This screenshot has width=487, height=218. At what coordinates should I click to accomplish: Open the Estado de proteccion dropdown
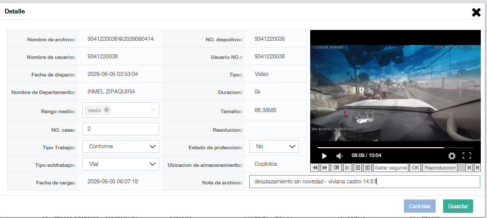point(274,146)
